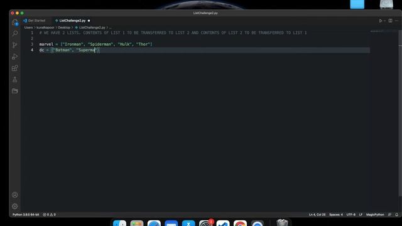Image resolution: width=402 pixels, height=226 pixels.
Task: Open the folder icon view in activity bar
Action: click(15, 91)
